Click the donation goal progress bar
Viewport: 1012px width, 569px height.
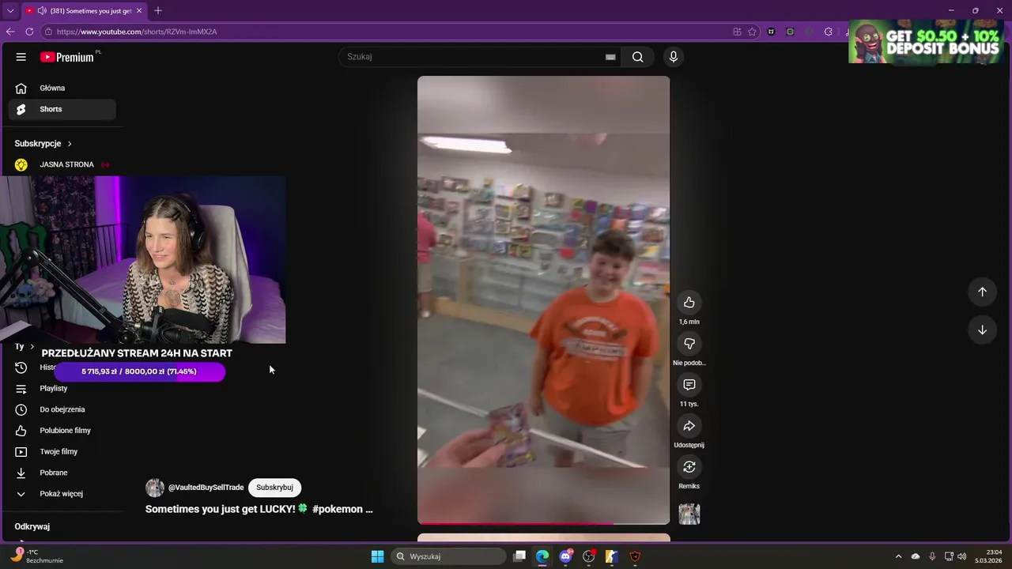139,371
